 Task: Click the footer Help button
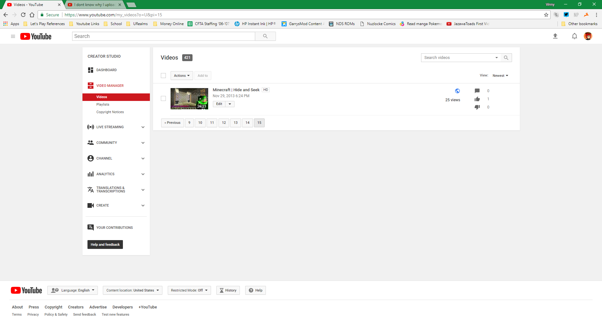tap(256, 290)
